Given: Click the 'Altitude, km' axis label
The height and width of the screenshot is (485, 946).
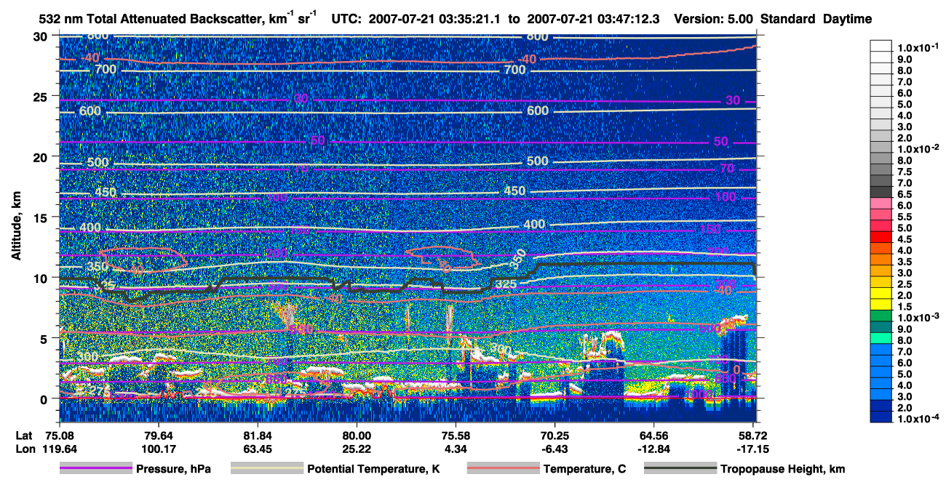Looking at the screenshot, I should pyautogui.click(x=16, y=228).
